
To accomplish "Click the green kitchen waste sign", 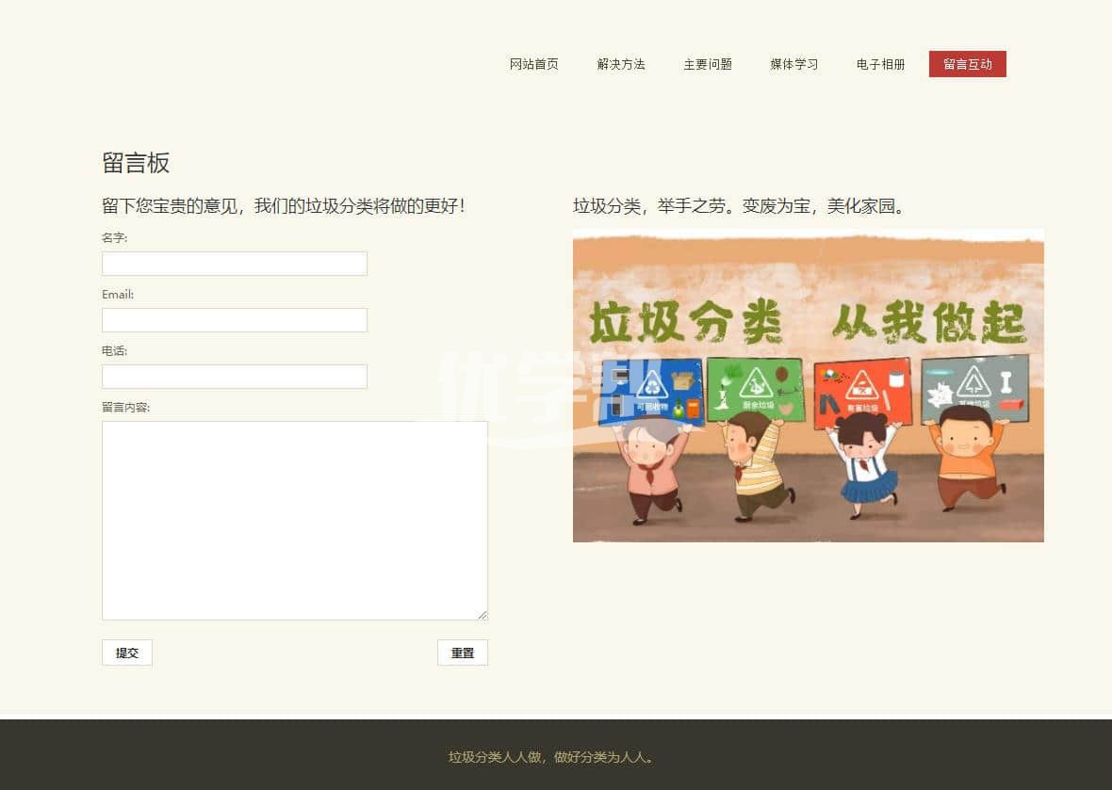I will click(754, 386).
